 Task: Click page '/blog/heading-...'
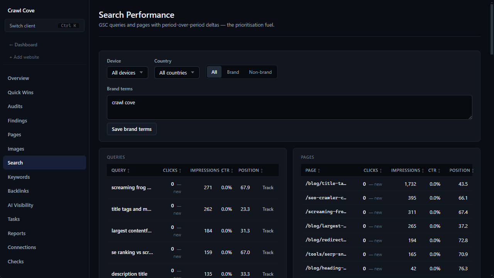pyautogui.click(x=326, y=268)
